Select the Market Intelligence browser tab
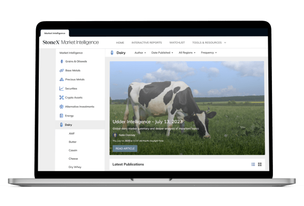The height and width of the screenshot is (206, 304). click(55, 33)
